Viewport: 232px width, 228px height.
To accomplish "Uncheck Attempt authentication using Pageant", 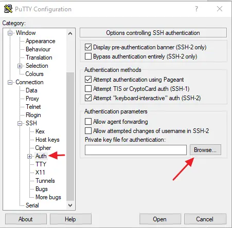I will (88, 79).
